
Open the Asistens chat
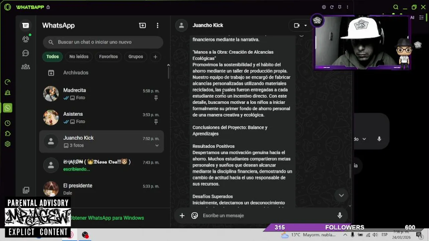(x=102, y=118)
